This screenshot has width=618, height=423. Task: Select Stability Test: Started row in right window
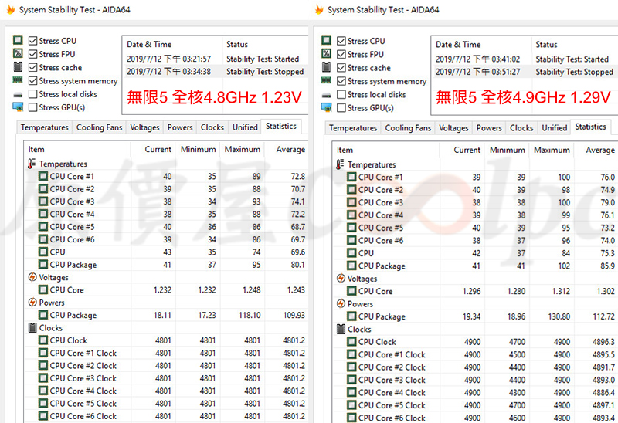coord(525,59)
